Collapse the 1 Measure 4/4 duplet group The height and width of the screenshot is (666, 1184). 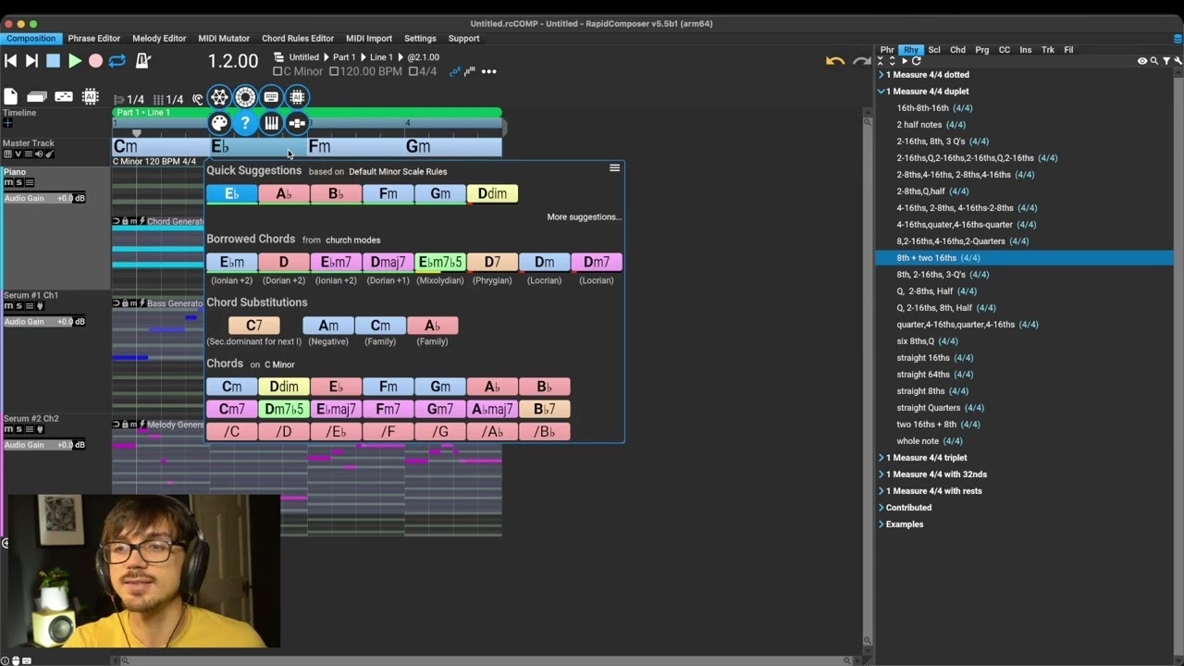882,92
